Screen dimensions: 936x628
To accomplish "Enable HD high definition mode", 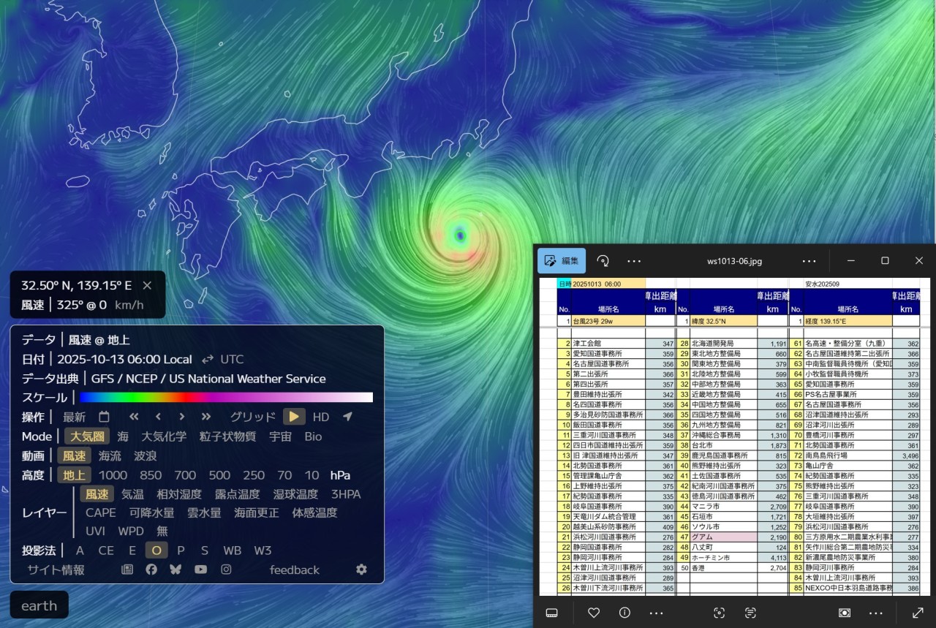I will coord(321,417).
